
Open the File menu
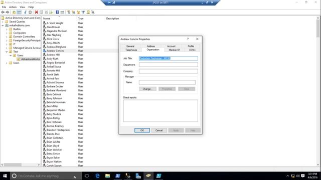pyautogui.click(x=4, y=7)
